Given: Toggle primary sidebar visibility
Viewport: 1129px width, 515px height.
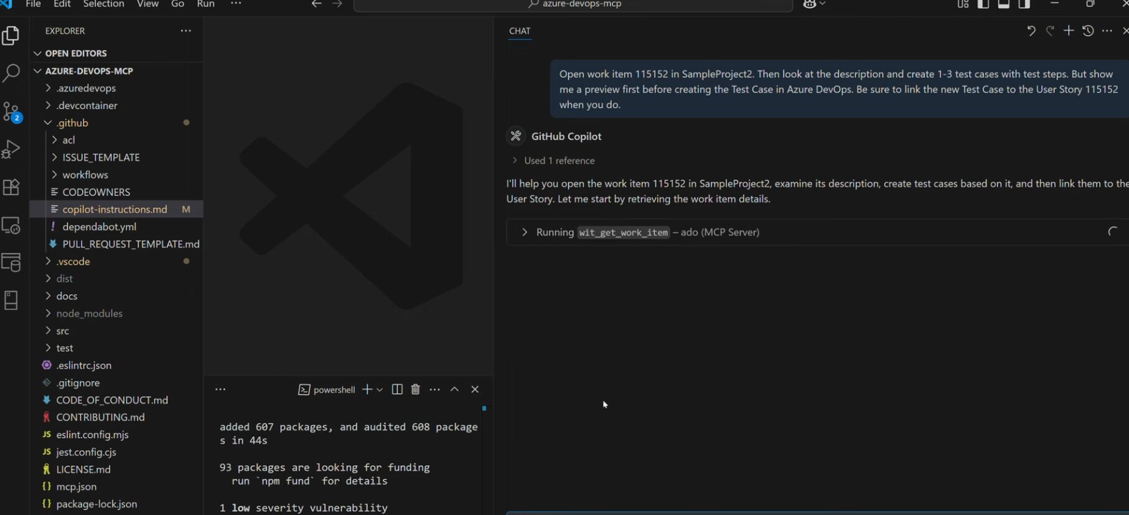Looking at the screenshot, I should pos(983,4).
